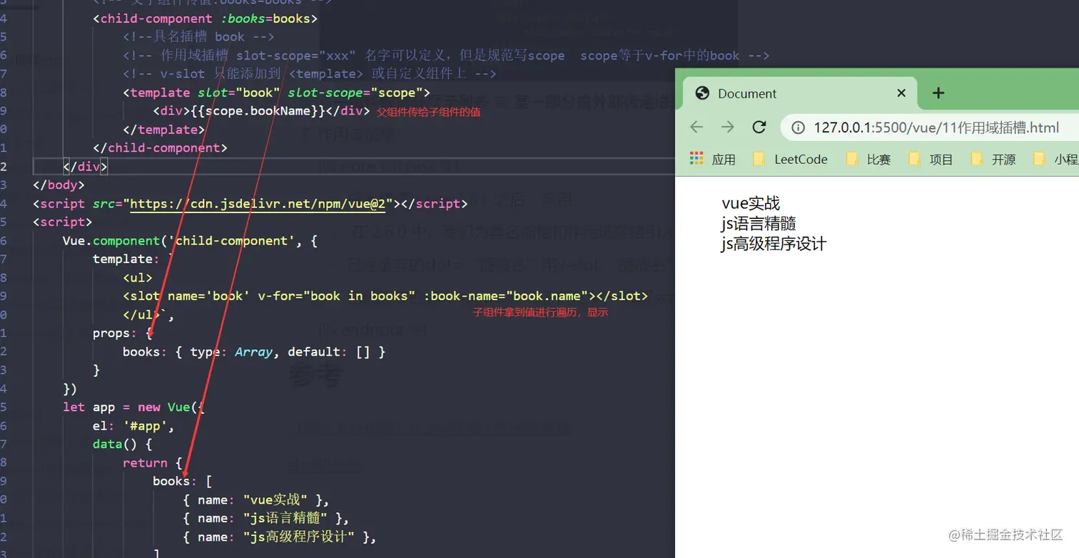Click the closing </template> tag line
1079x558 pixels.
pyautogui.click(x=164, y=130)
